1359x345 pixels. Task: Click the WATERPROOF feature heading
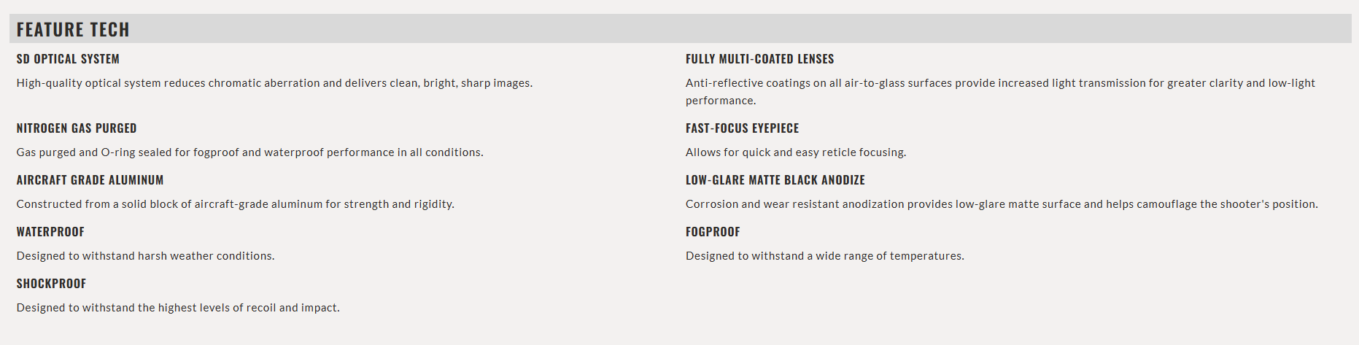point(50,232)
